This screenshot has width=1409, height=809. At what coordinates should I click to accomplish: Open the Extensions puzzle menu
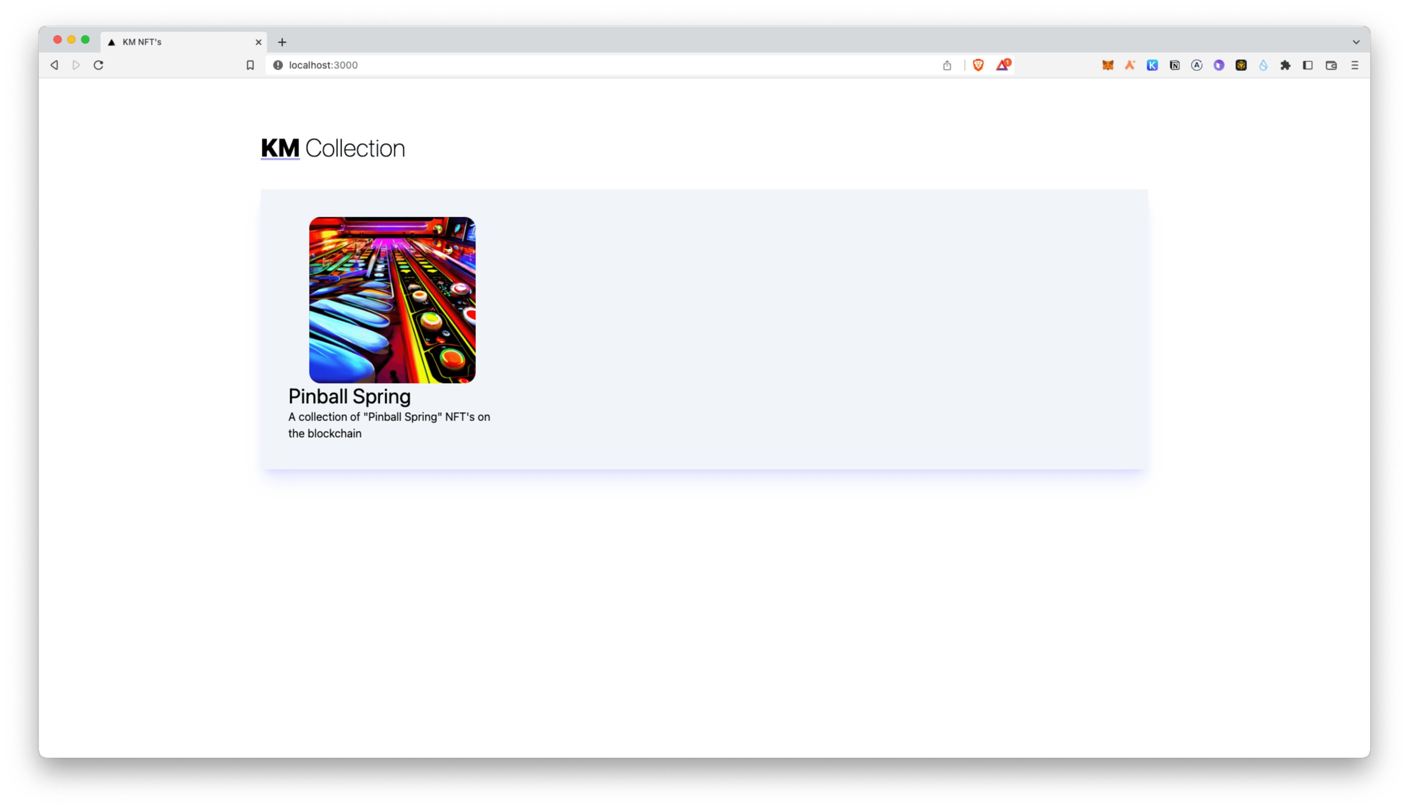1285,65
